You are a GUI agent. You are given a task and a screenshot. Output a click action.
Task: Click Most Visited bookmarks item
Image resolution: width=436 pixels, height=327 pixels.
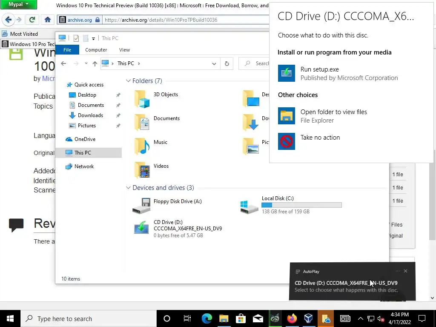pyautogui.click(x=20, y=34)
